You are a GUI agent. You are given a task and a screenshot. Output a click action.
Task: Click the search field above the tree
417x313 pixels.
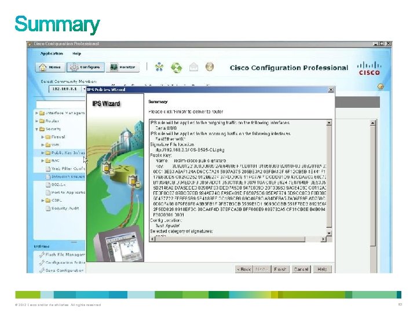coord(61,104)
